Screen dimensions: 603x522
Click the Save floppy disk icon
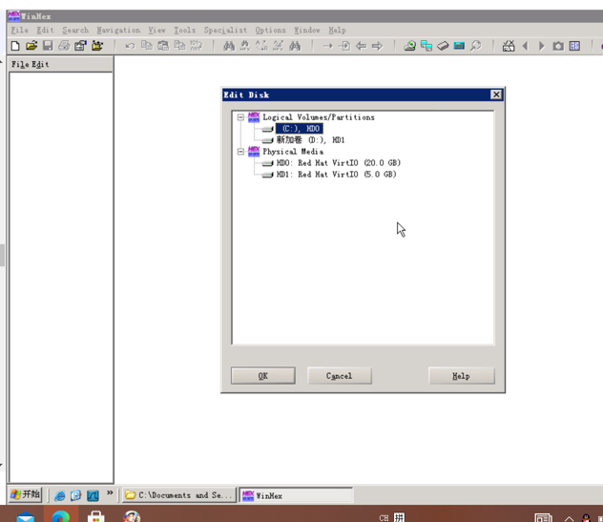tap(48, 46)
